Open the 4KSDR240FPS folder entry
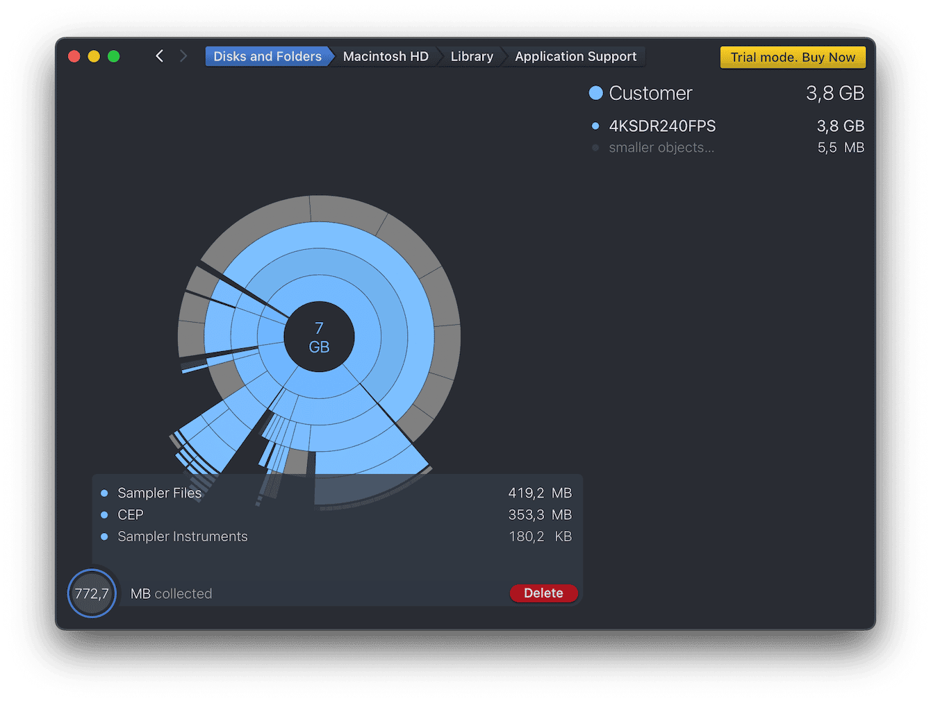Image resolution: width=931 pixels, height=703 pixels. coord(662,126)
